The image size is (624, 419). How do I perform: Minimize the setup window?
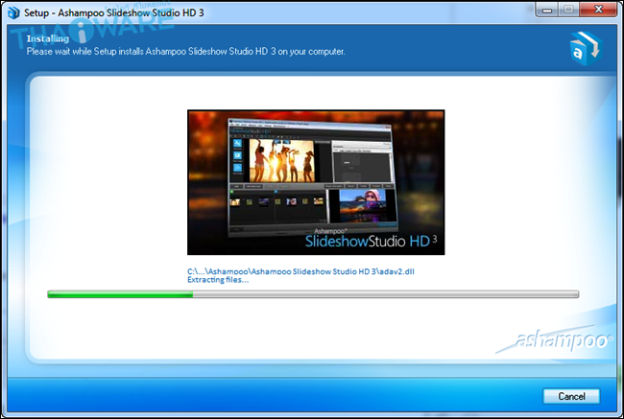coord(547,10)
